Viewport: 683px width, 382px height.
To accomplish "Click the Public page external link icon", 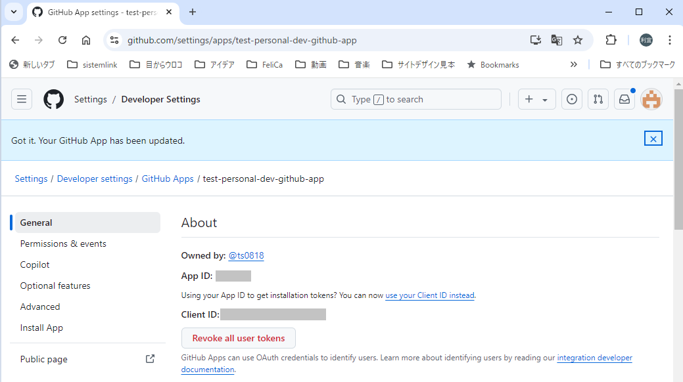I will click(x=150, y=359).
